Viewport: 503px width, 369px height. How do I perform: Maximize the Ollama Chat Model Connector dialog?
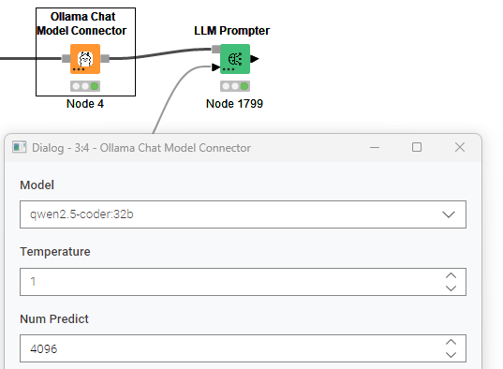[x=417, y=147]
